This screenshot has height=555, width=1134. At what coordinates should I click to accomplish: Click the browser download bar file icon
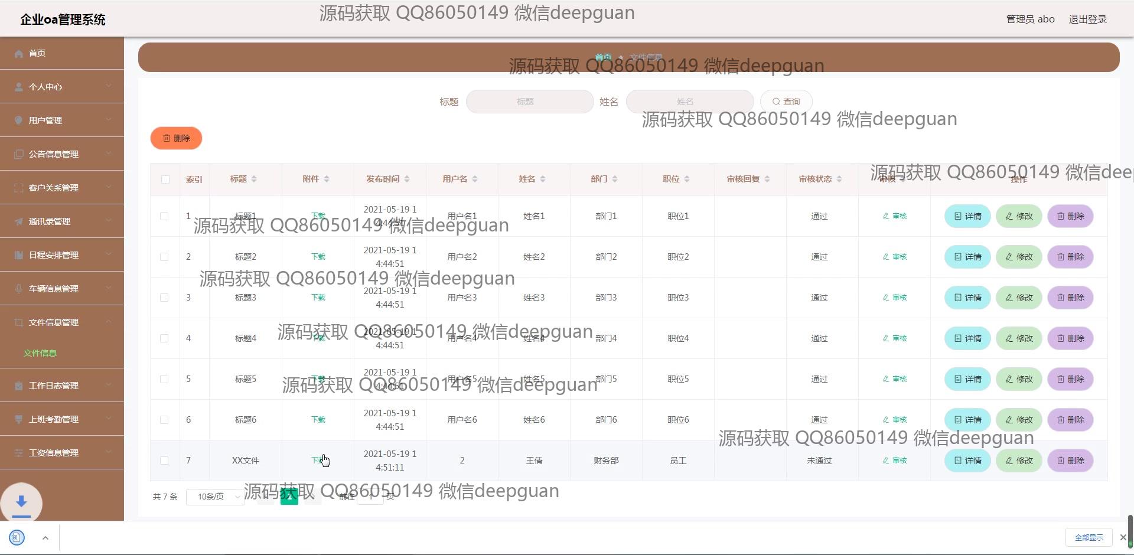[x=17, y=537]
